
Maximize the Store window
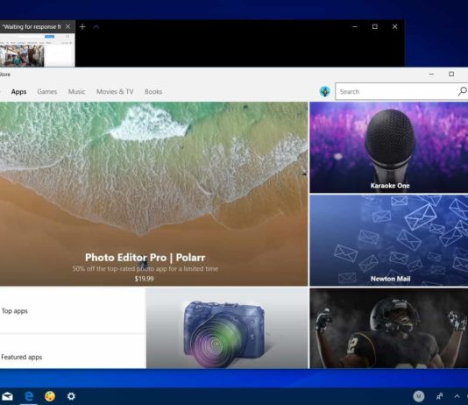tap(451, 74)
